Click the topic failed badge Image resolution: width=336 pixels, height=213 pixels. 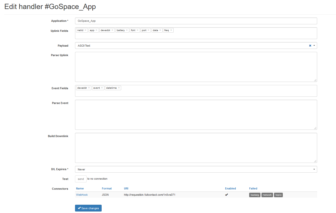point(279,195)
